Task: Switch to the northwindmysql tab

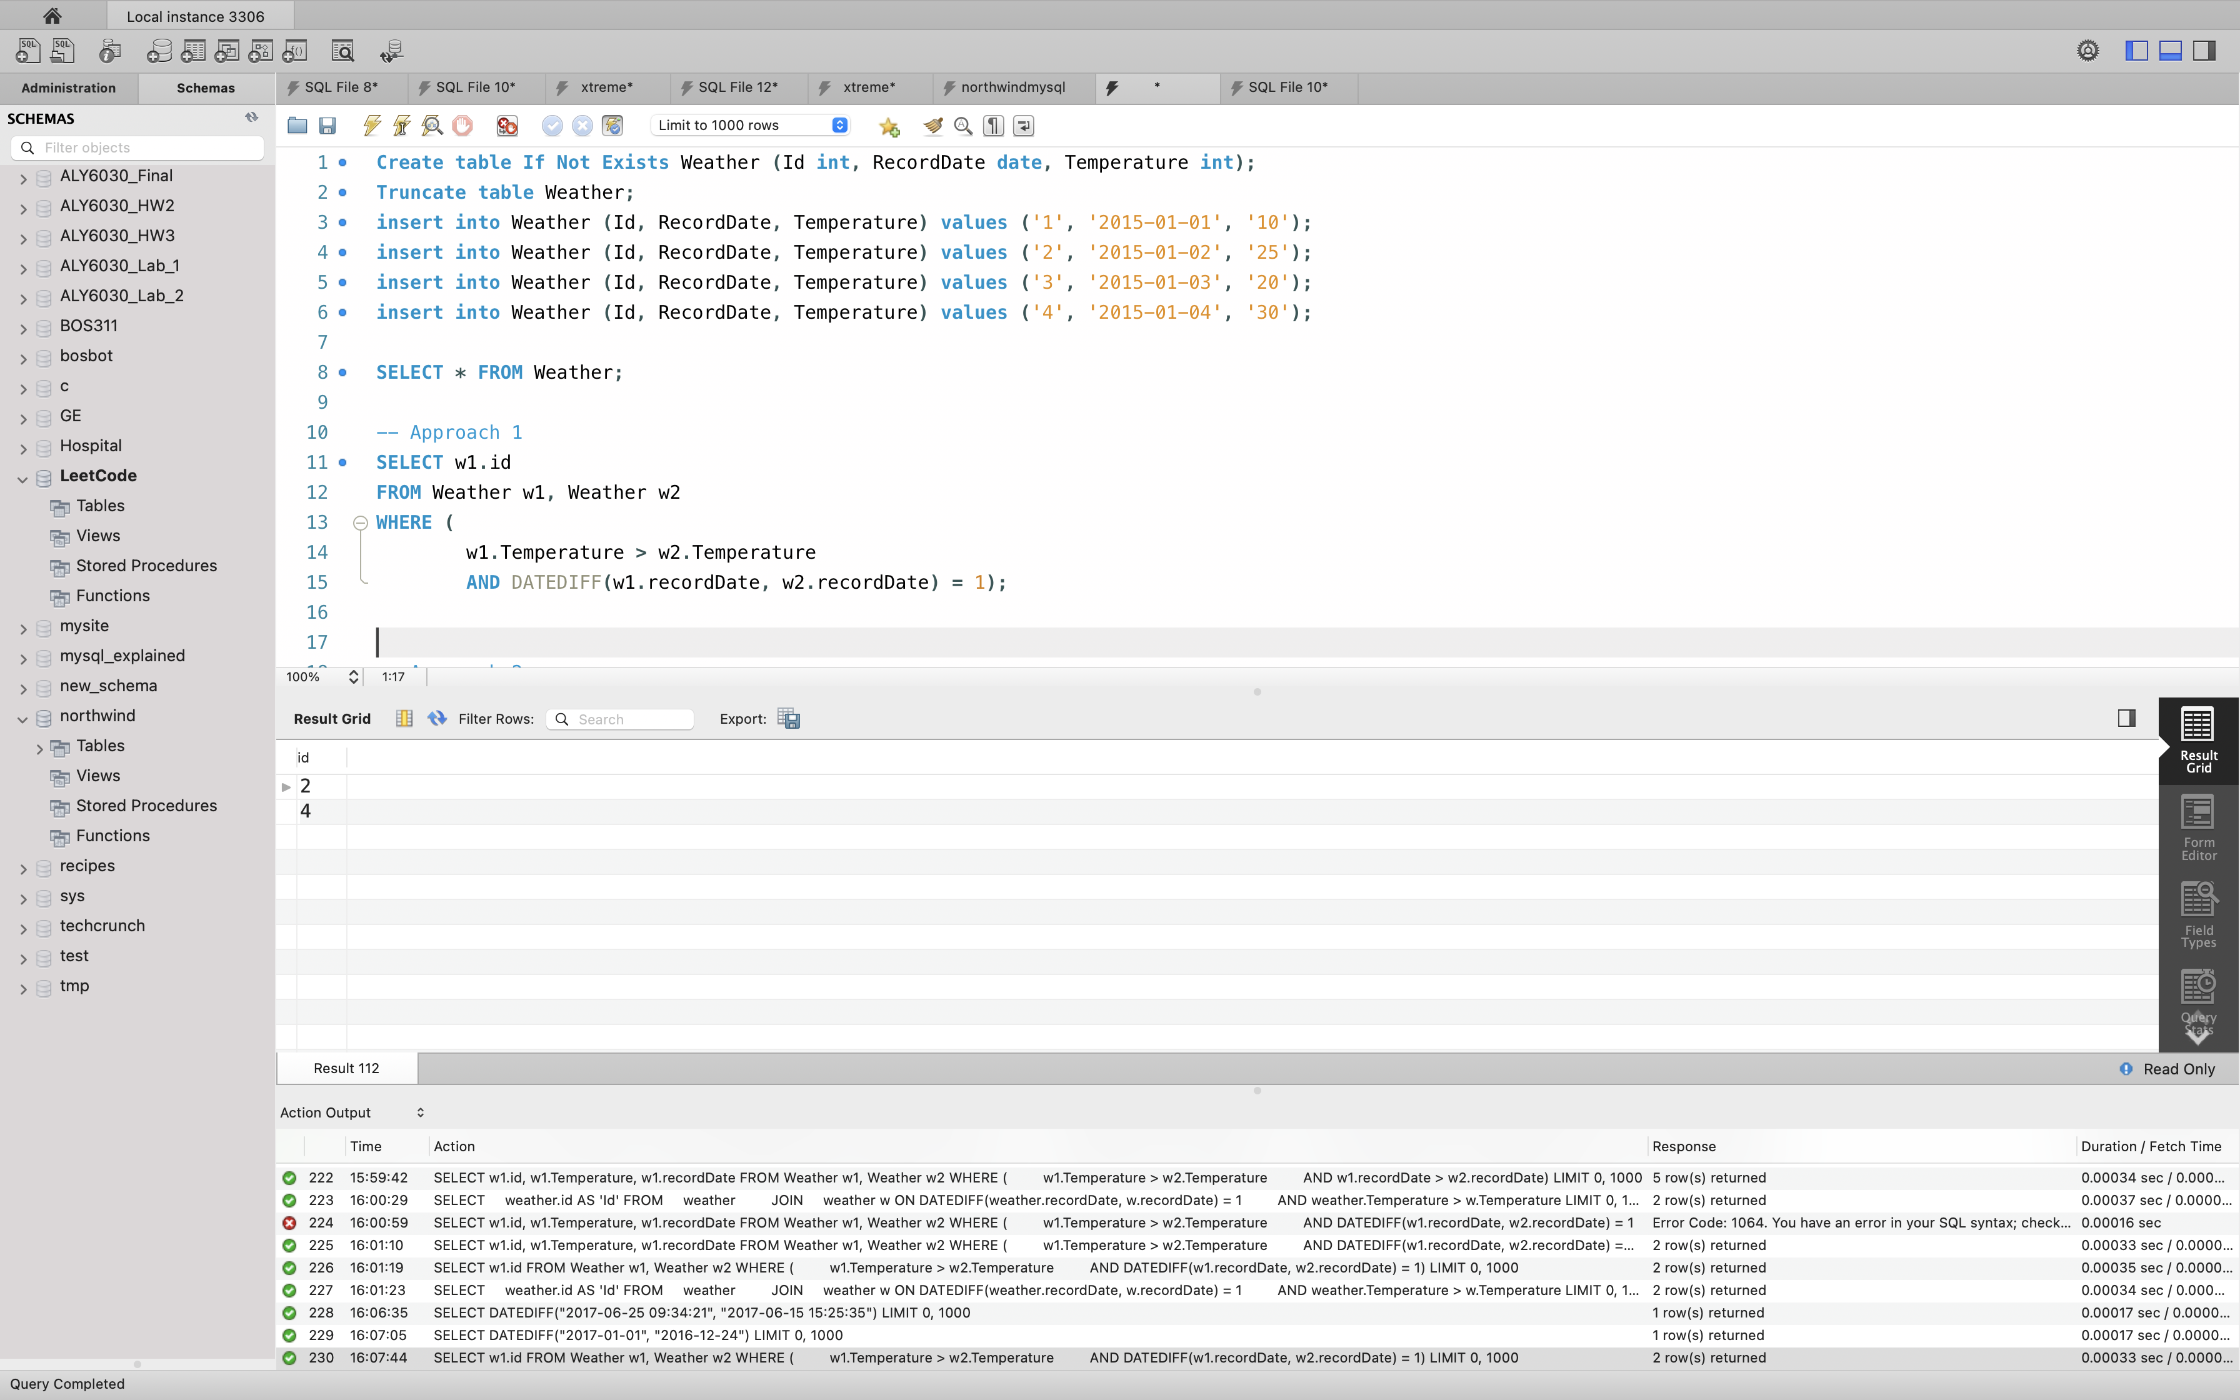Action: coord(1012,87)
